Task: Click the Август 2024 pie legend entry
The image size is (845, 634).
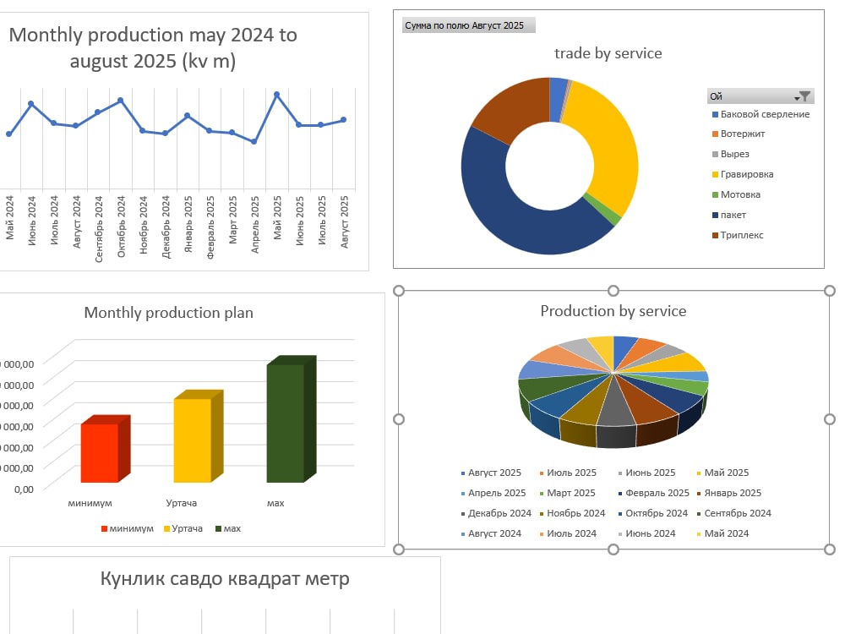Action: [x=491, y=533]
